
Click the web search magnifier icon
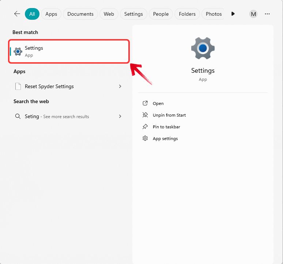pyautogui.click(x=18, y=116)
